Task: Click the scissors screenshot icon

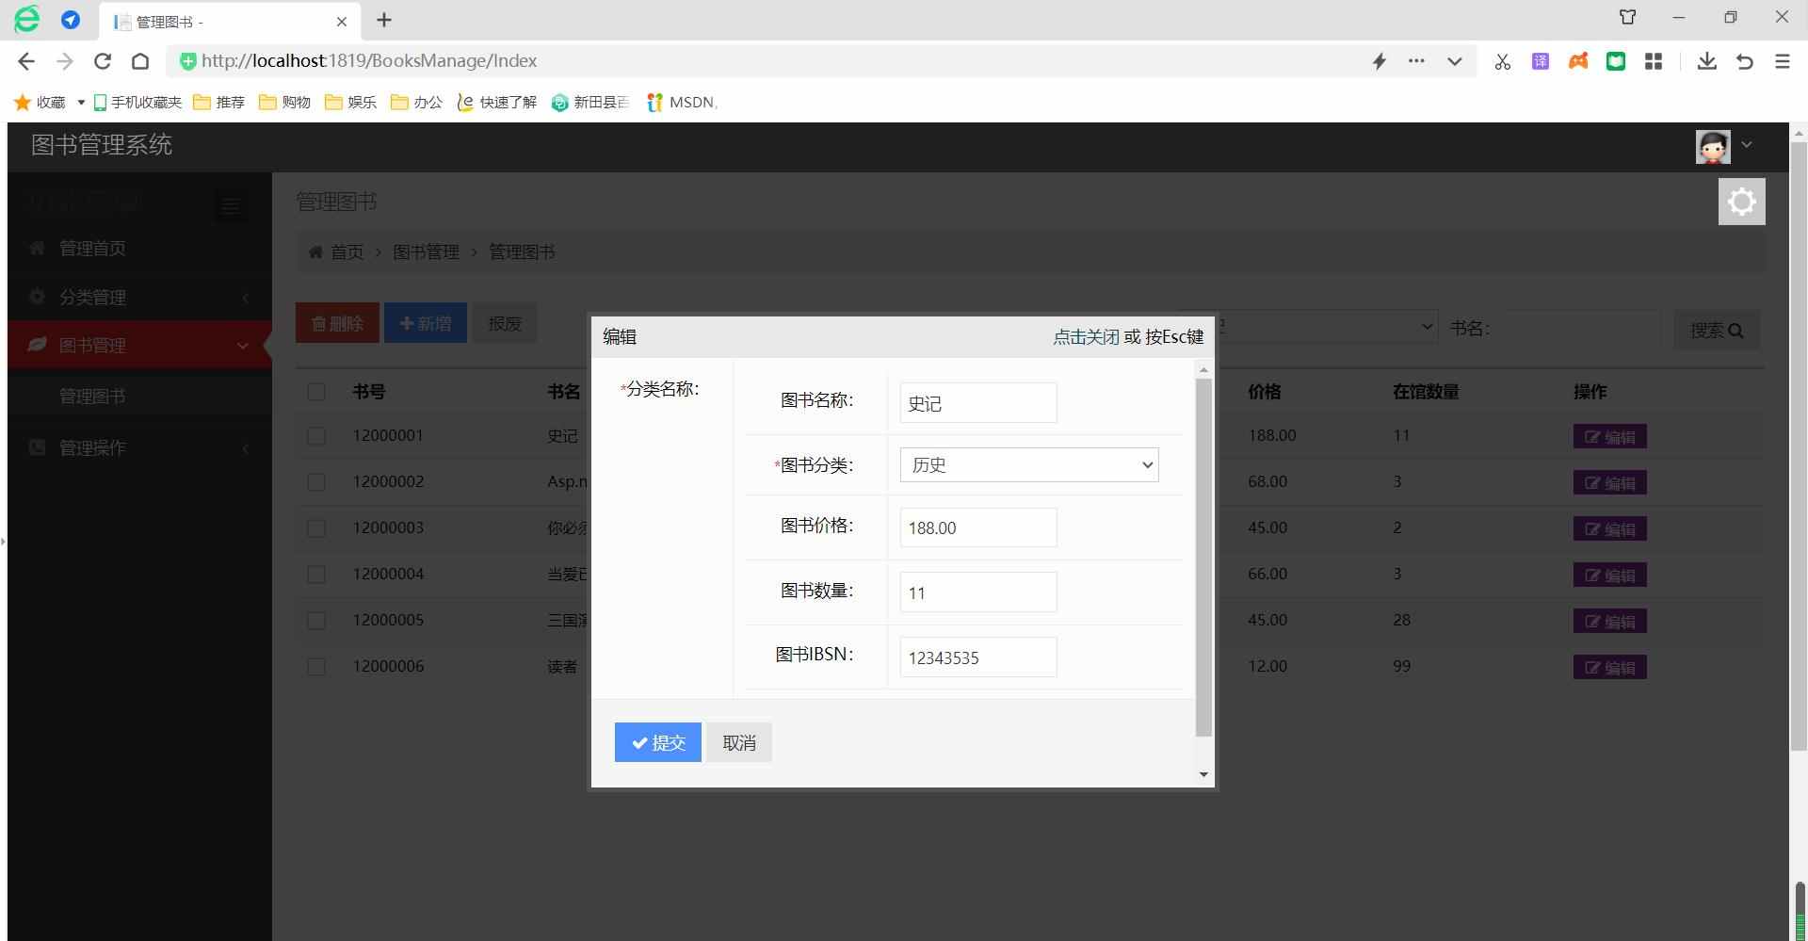Action: tap(1503, 61)
